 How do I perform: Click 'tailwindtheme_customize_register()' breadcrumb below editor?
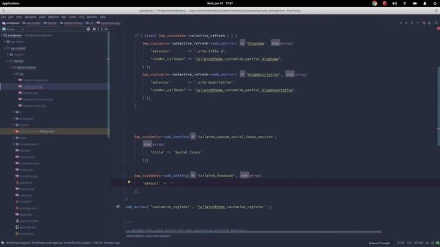[148, 236]
